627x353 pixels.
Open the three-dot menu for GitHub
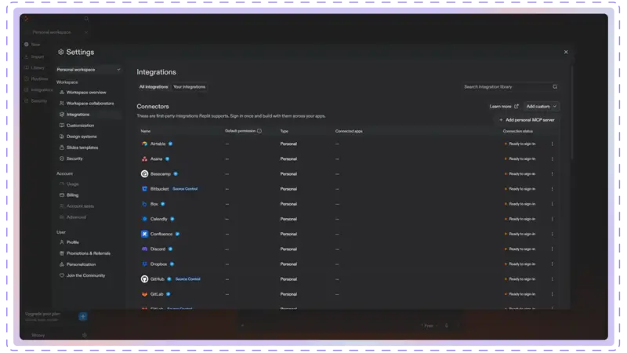(553, 279)
